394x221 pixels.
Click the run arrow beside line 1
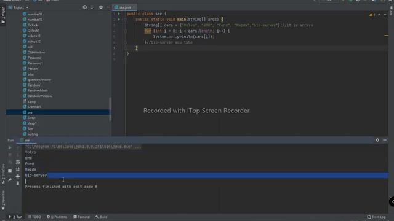coord(119,14)
